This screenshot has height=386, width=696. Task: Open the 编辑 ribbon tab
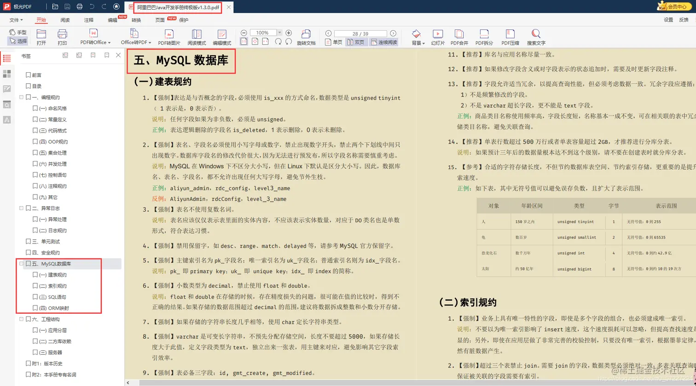click(113, 20)
